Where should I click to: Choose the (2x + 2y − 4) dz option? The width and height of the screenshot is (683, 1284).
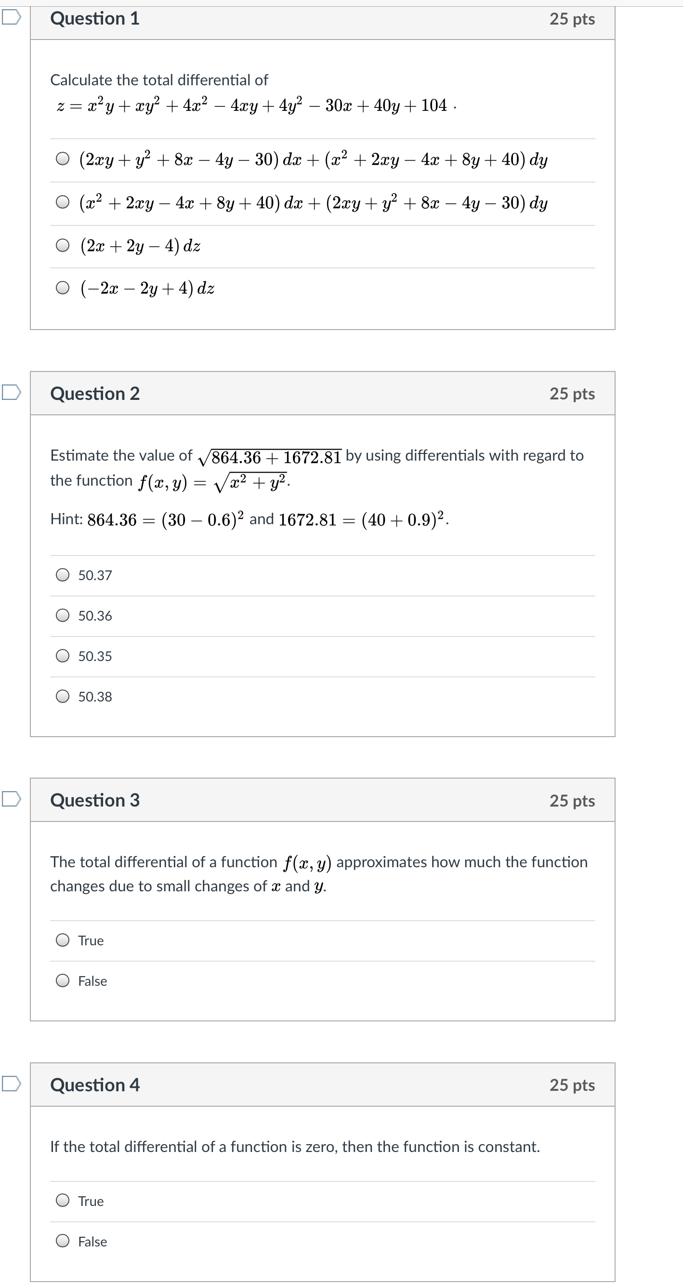point(62,246)
